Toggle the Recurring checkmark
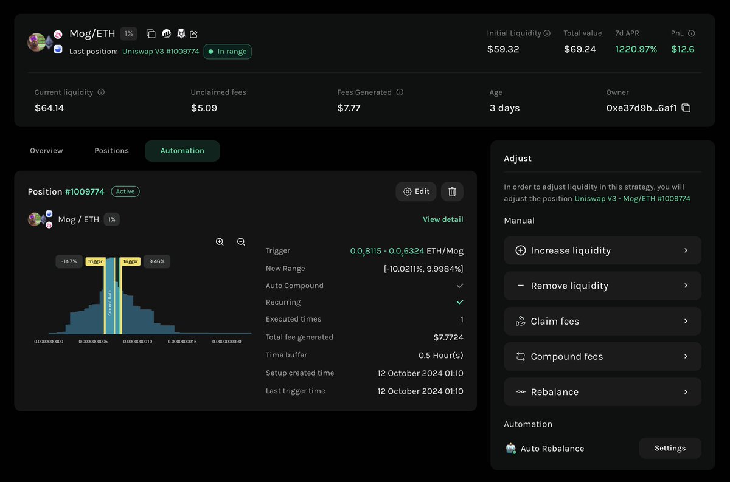730x482 pixels. click(460, 302)
